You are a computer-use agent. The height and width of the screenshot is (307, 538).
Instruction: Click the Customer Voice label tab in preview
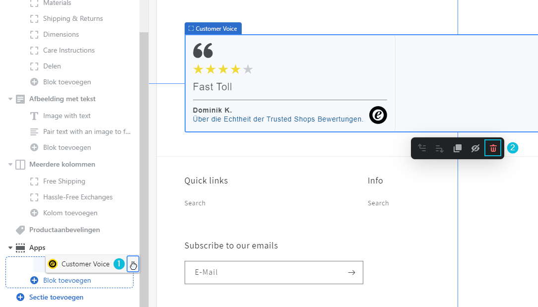pyautogui.click(x=213, y=28)
